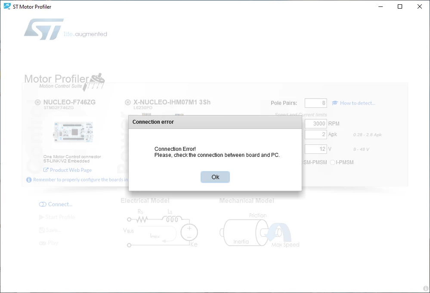Screen dimensions: 430x293
Task: Click the Electrical Model circuit diagram
Action: 161,228
